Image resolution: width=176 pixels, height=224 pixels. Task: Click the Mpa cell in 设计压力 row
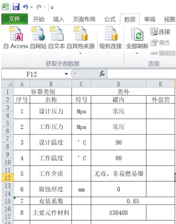(81, 111)
